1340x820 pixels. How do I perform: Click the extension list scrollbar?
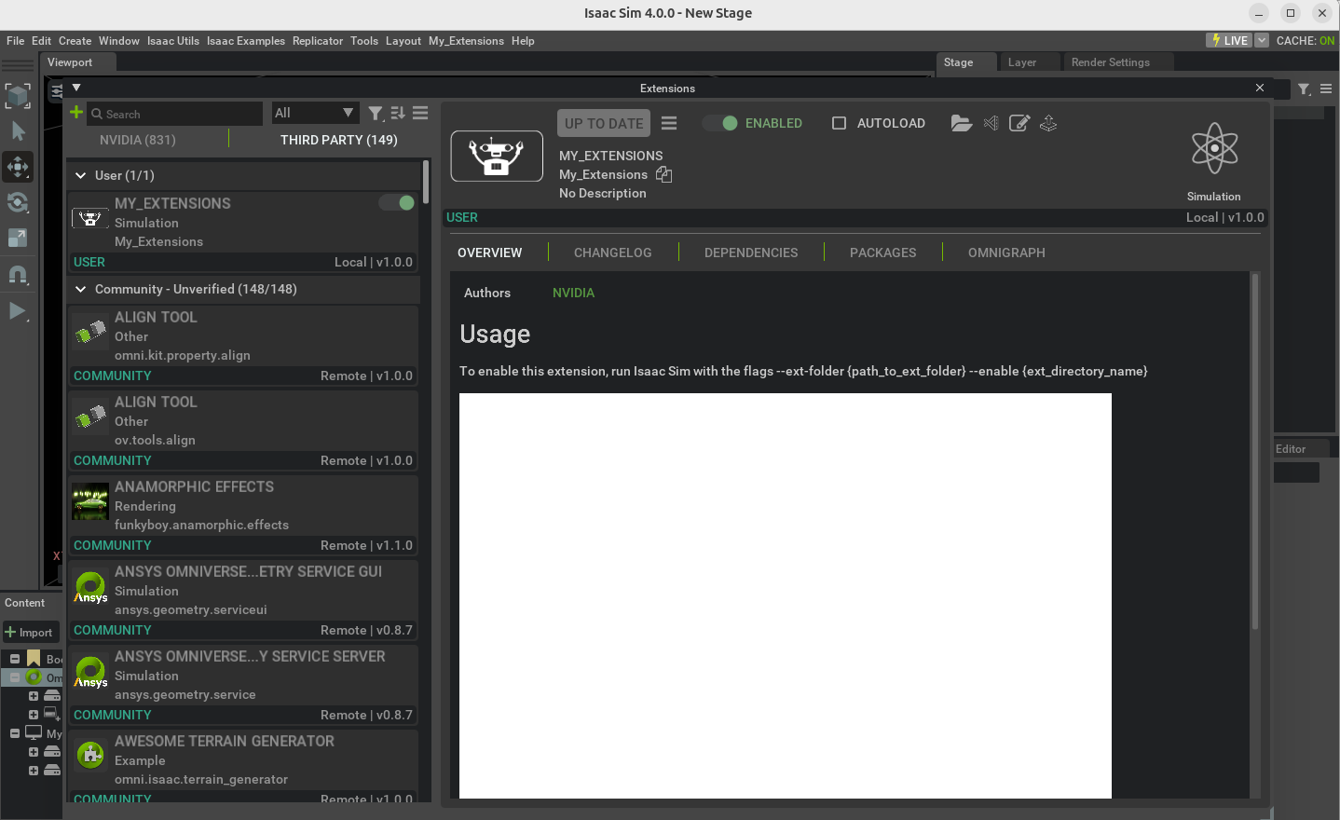click(426, 182)
